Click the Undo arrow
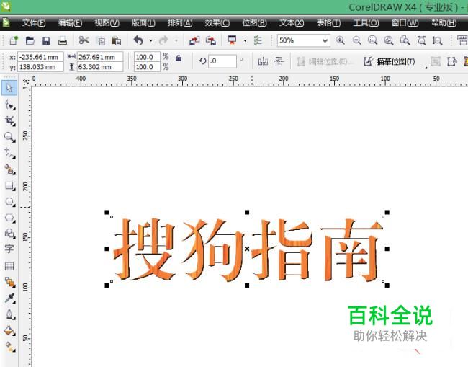Image resolution: width=468 pixels, height=367 pixels. (x=138, y=40)
